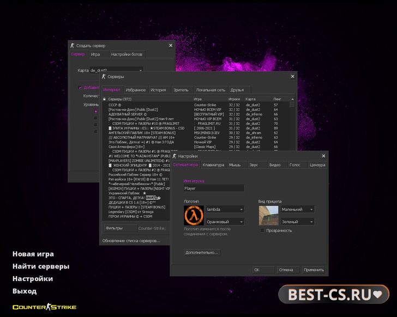Select server /// АБСОЛЮТНЫЙ МАТРИАРХАТ /// AM 18+
This screenshot has width=397, height=317.
[x=195, y=137]
